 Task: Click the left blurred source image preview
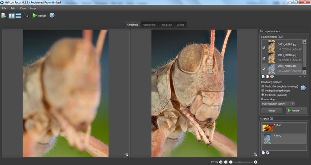pos(66,93)
